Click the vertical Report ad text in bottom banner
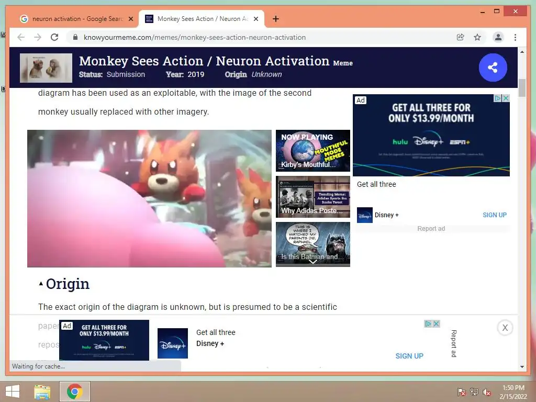The width and height of the screenshot is (536, 402). [454, 343]
